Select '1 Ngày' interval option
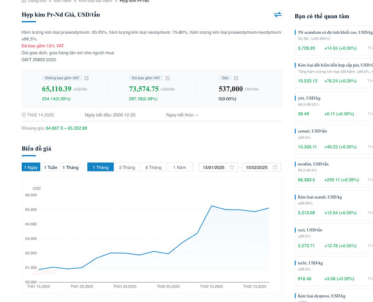373x302 pixels. click(x=31, y=167)
